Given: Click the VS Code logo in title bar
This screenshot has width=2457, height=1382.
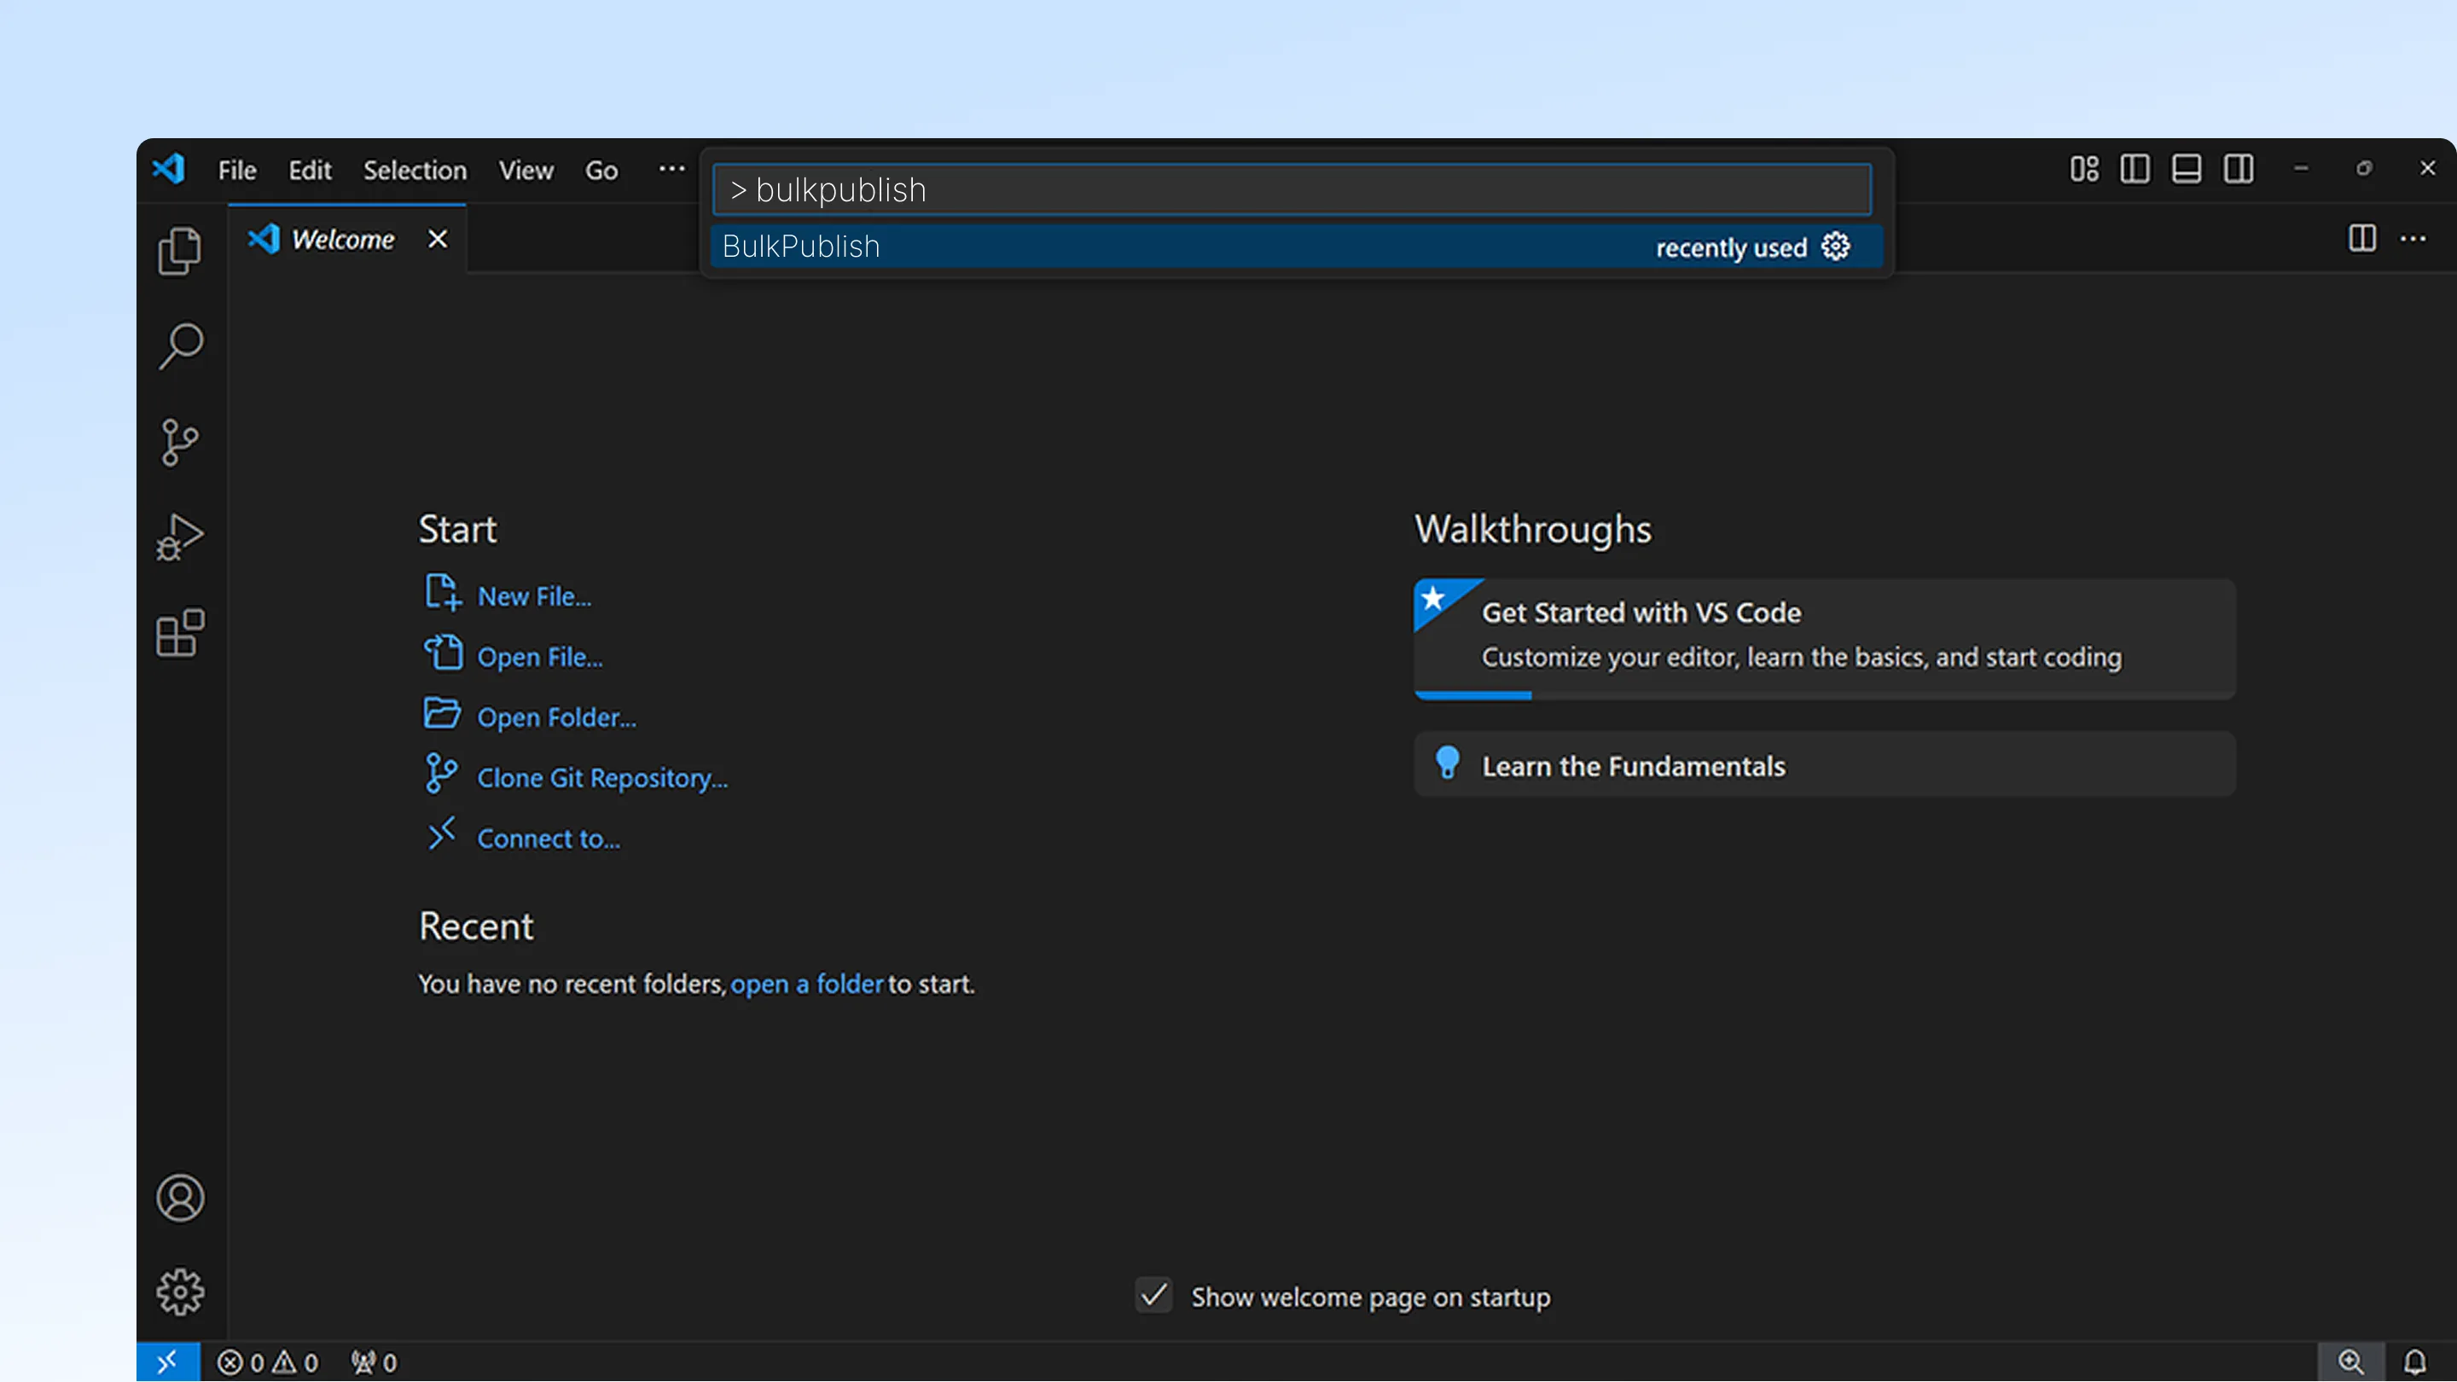Looking at the screenshot, I should pos(169,169).
